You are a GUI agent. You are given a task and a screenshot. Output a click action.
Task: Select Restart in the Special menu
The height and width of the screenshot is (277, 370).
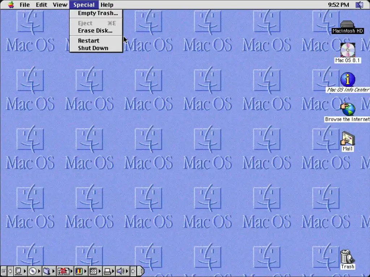(x=96, y=41)
